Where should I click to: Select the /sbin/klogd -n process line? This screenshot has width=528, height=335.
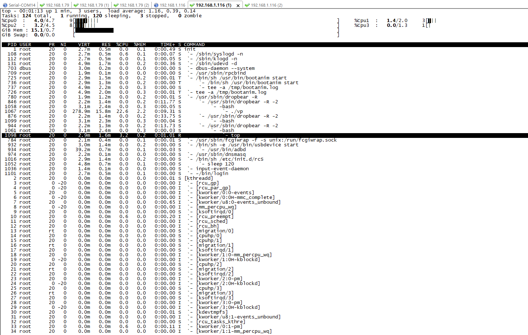[265, 59]
